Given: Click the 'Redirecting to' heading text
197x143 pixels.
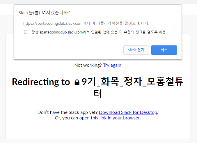Looking at the screenshot, I should point(41,82).
